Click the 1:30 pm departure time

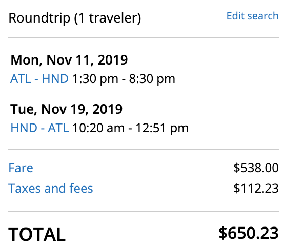(95, 79)
